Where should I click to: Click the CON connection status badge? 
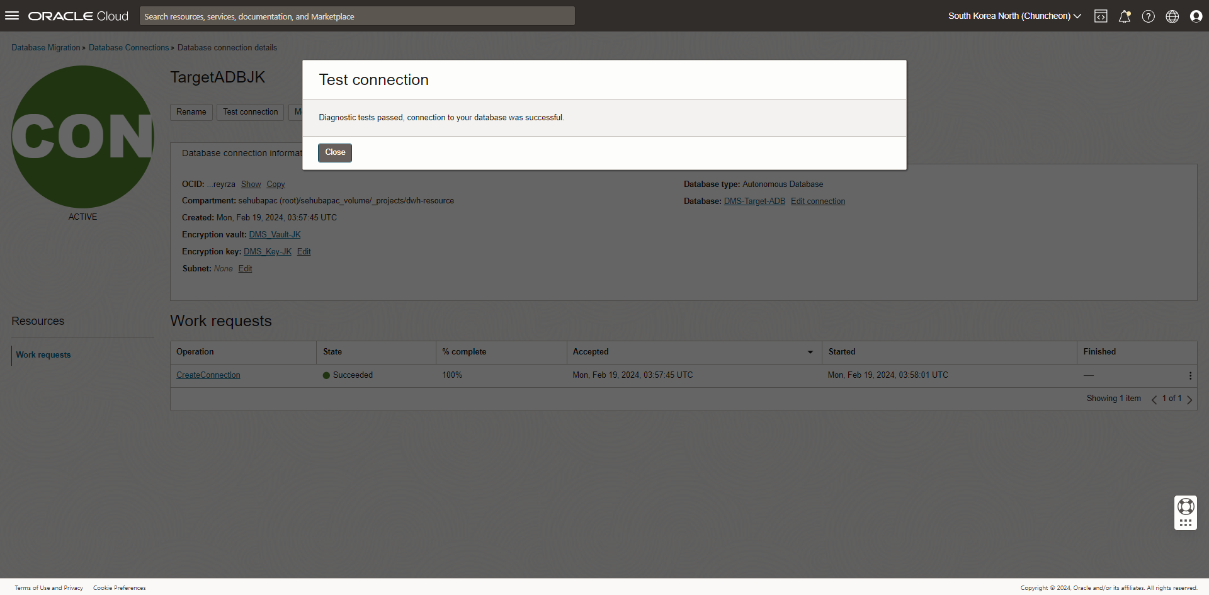(82, 137)
